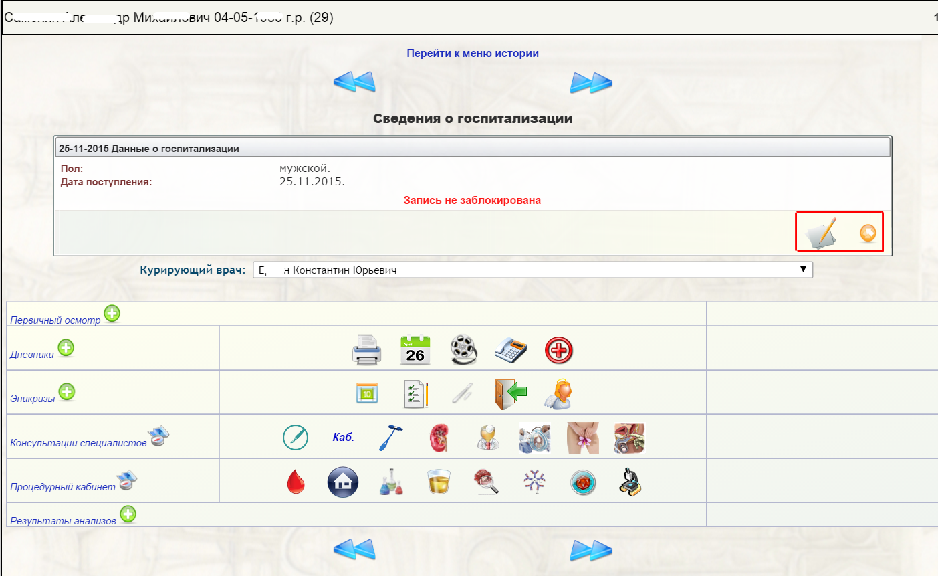Select the kidney specialist consultation icon
Viewport: 938px width, 576px height.
tap(439, 438)
